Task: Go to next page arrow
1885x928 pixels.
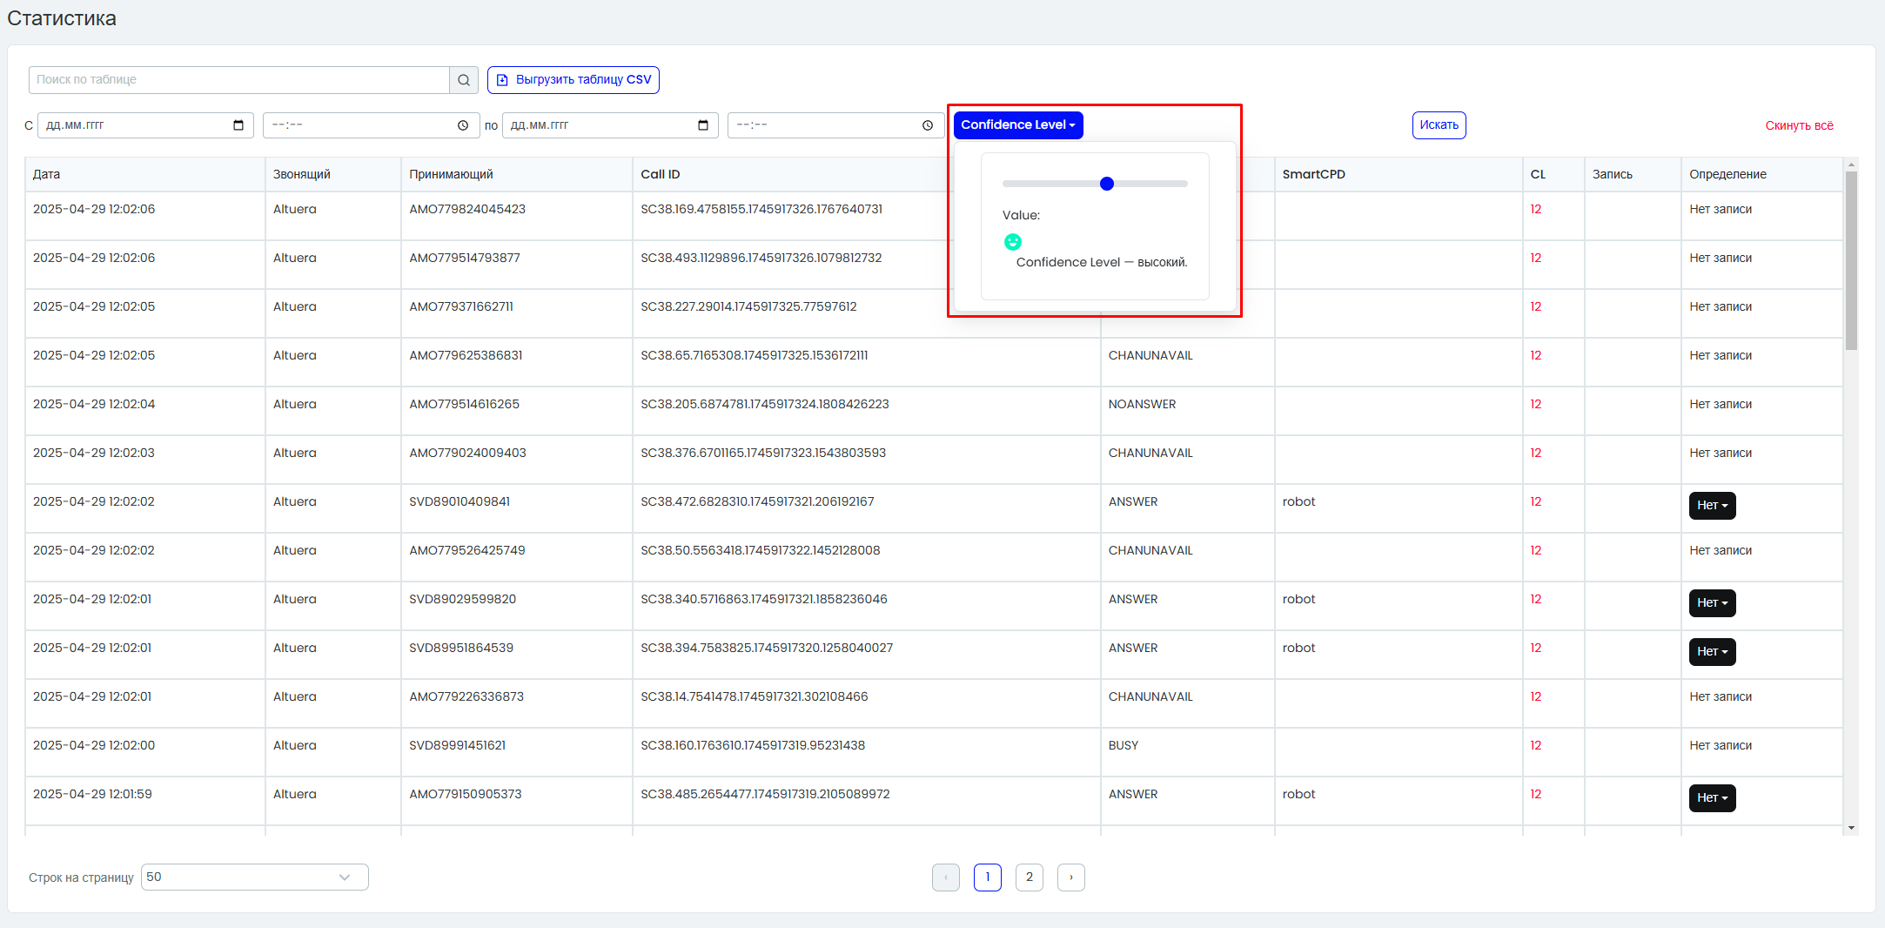Action: coord(1071,878)
